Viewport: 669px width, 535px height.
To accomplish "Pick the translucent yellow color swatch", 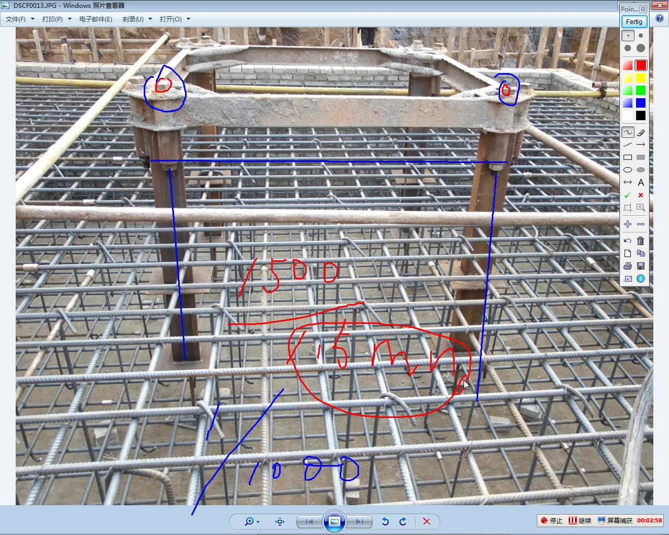I will coord(628,78).
